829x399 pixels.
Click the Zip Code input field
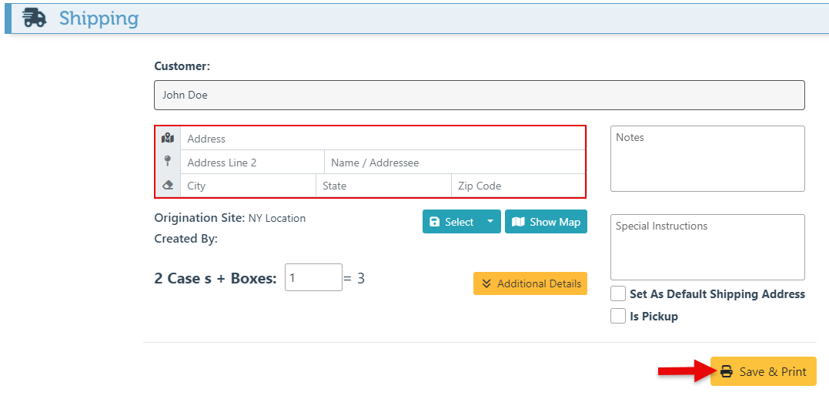tap(517, 186)
